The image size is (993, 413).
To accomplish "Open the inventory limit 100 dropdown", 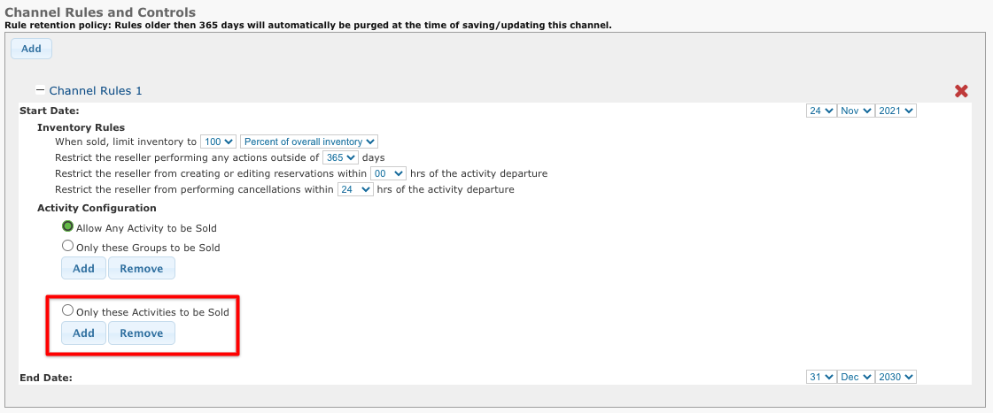I will (x=219, y=141).
